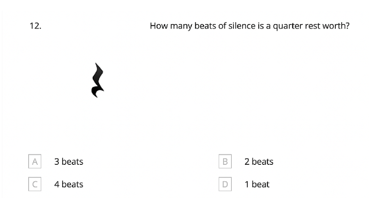Select answer box D
The height and width of the screenshot is (198, 369).
click(225, 184)
